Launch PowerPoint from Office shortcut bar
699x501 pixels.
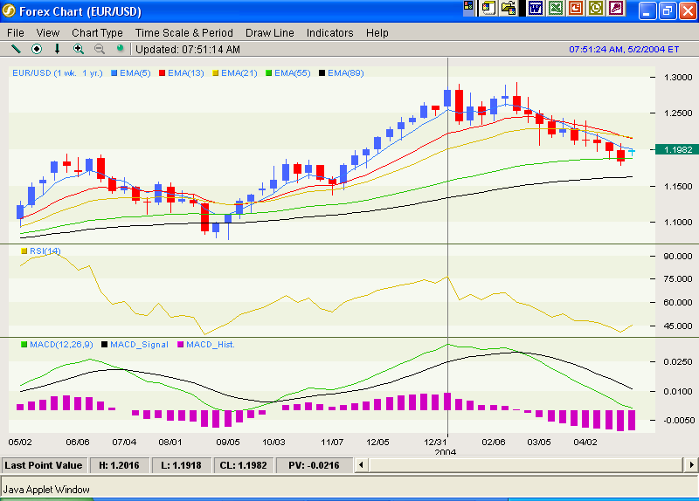[x=576, y=8]
